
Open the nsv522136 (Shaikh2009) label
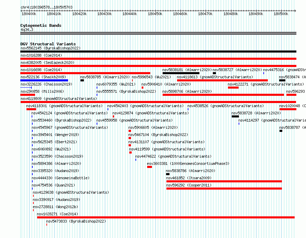pos(44,77)
